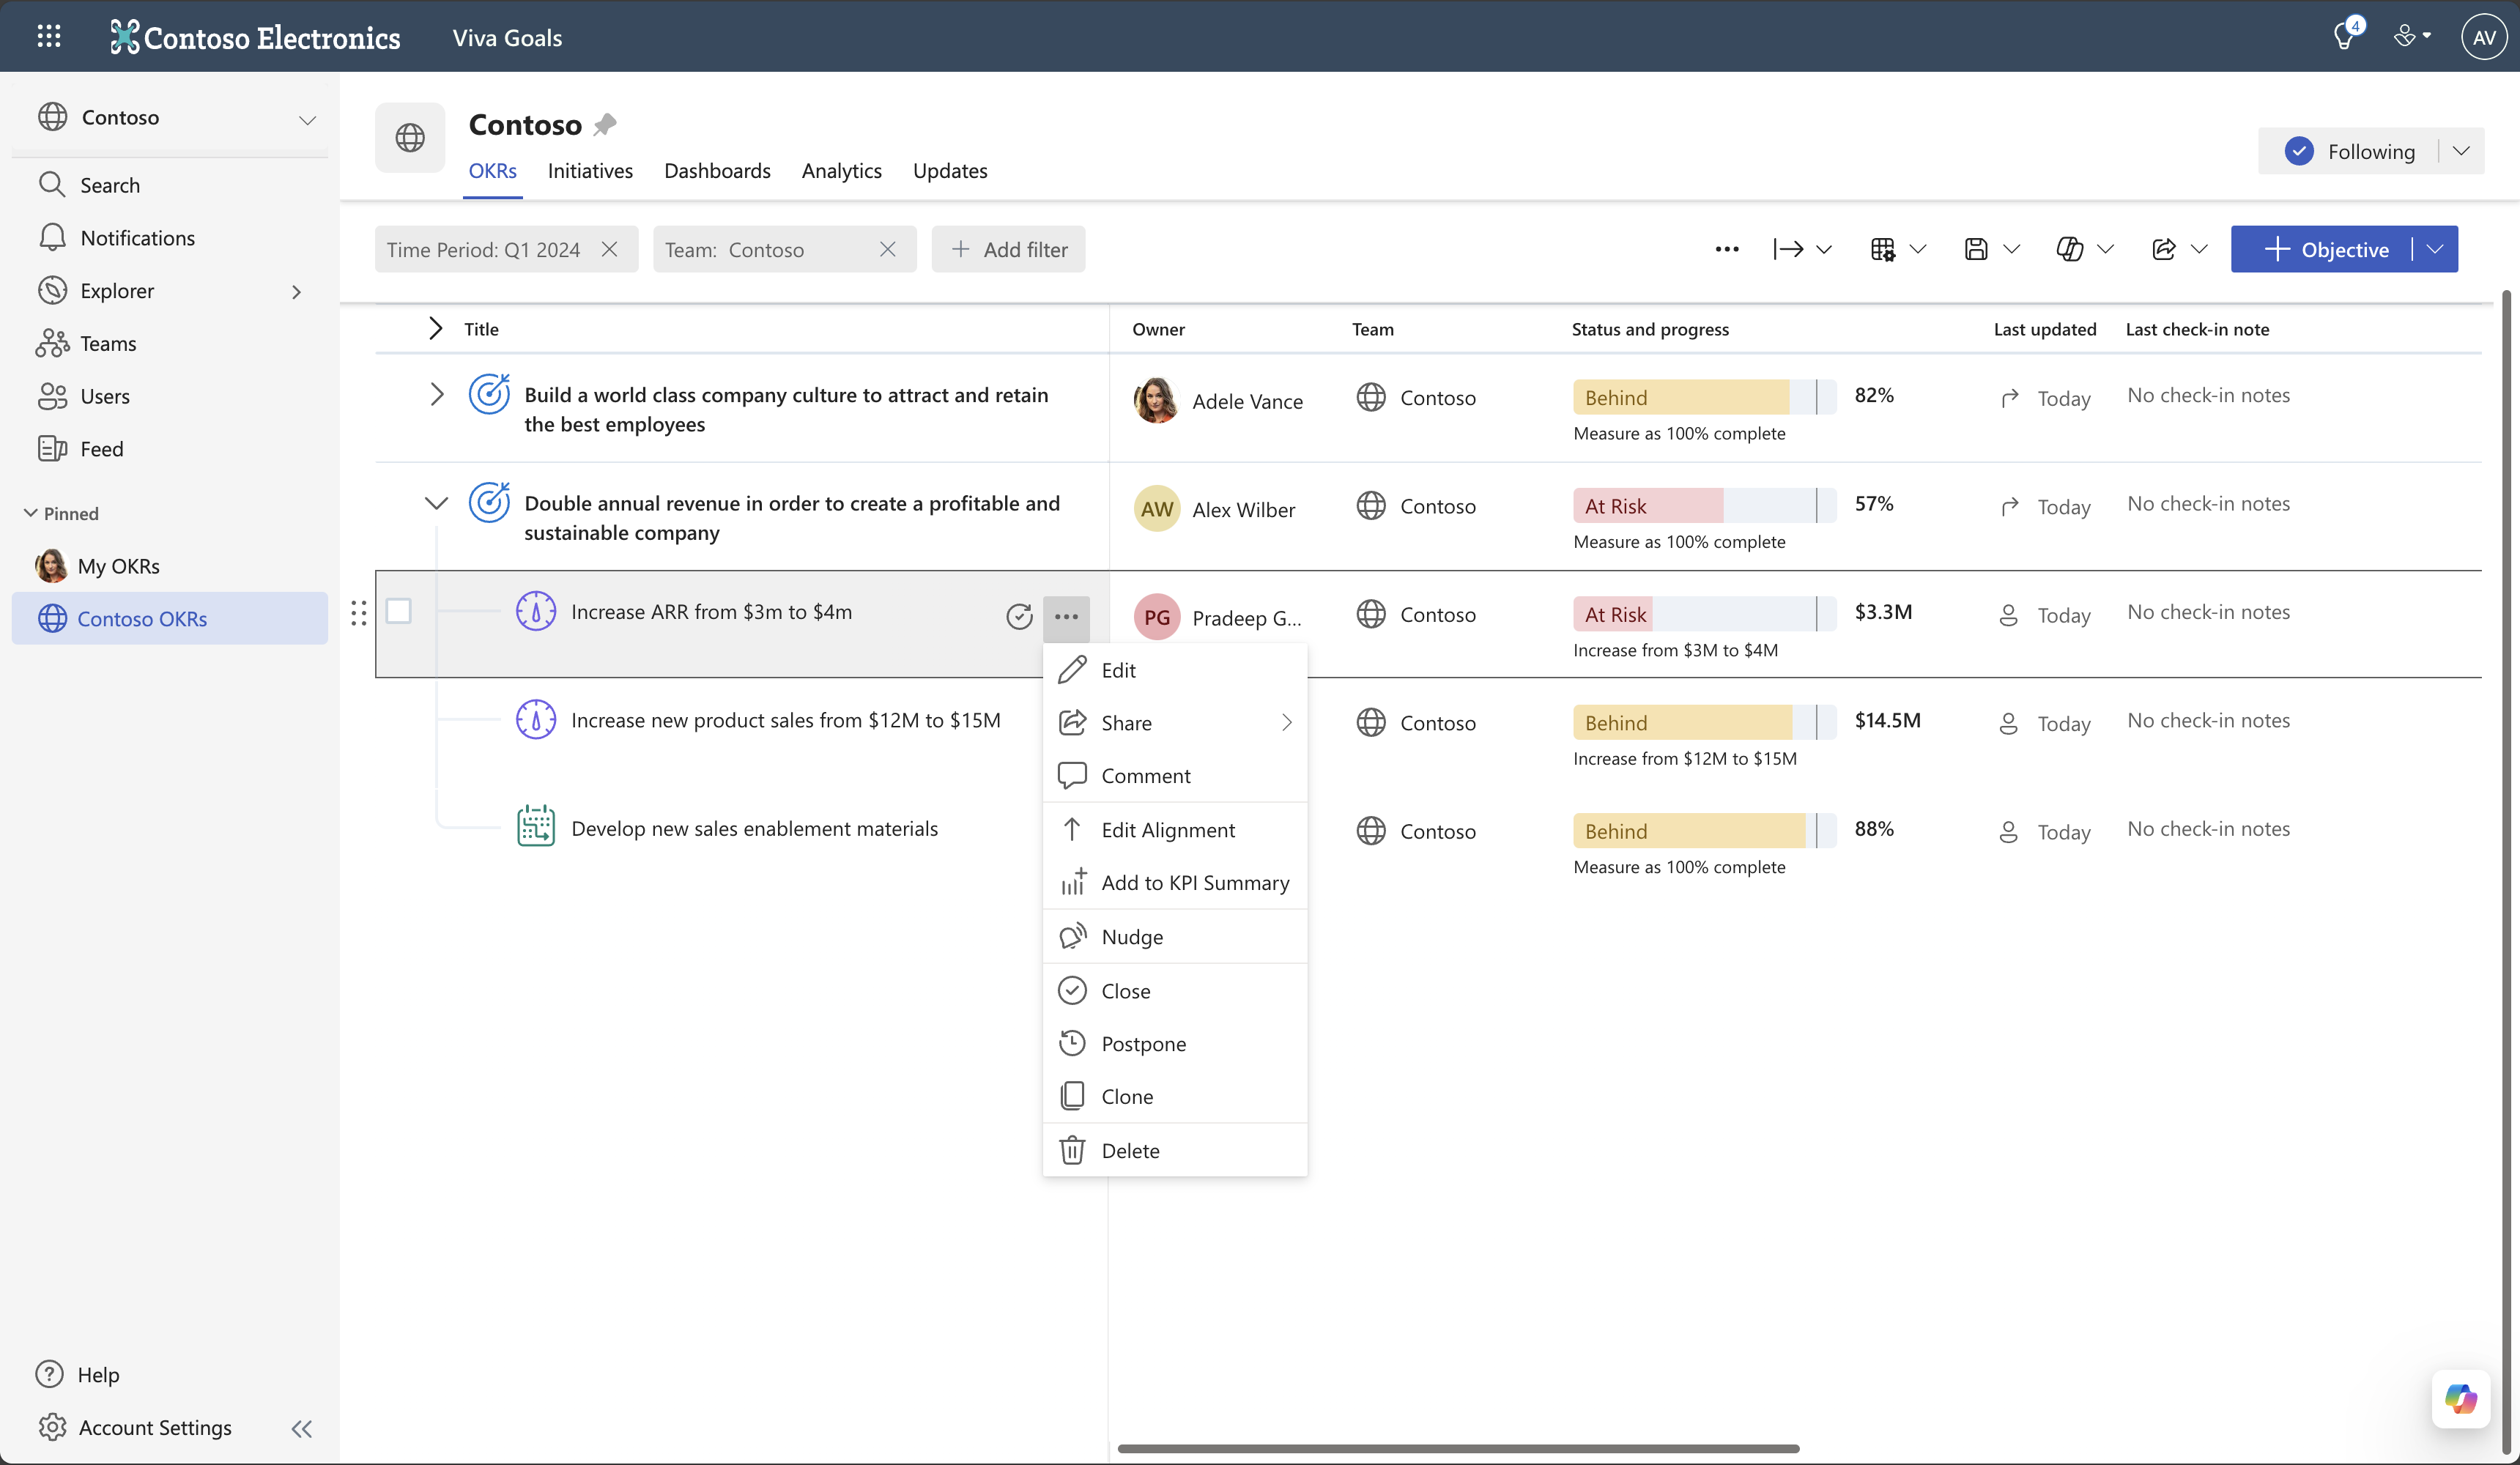The image size is (2520, 1465).
Task: Open the toolbar more options ellipsis
Action: coord(1726,249)
